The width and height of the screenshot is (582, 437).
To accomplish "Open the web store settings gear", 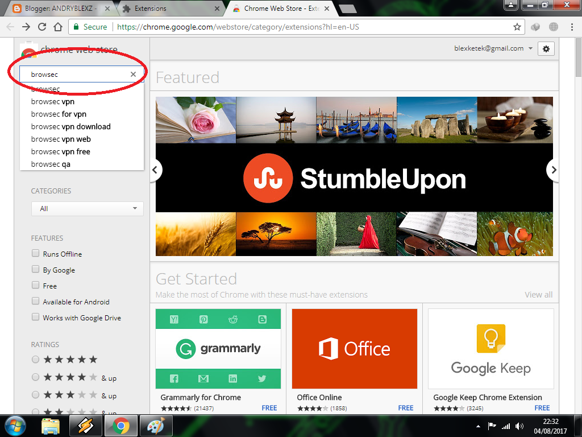I will pos(546,49).
